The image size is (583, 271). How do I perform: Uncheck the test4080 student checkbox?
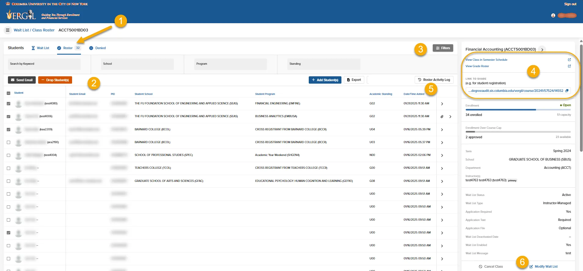coord(9,103)
